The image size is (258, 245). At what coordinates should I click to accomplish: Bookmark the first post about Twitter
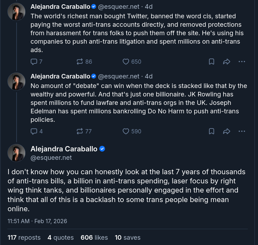click(211, 62)
